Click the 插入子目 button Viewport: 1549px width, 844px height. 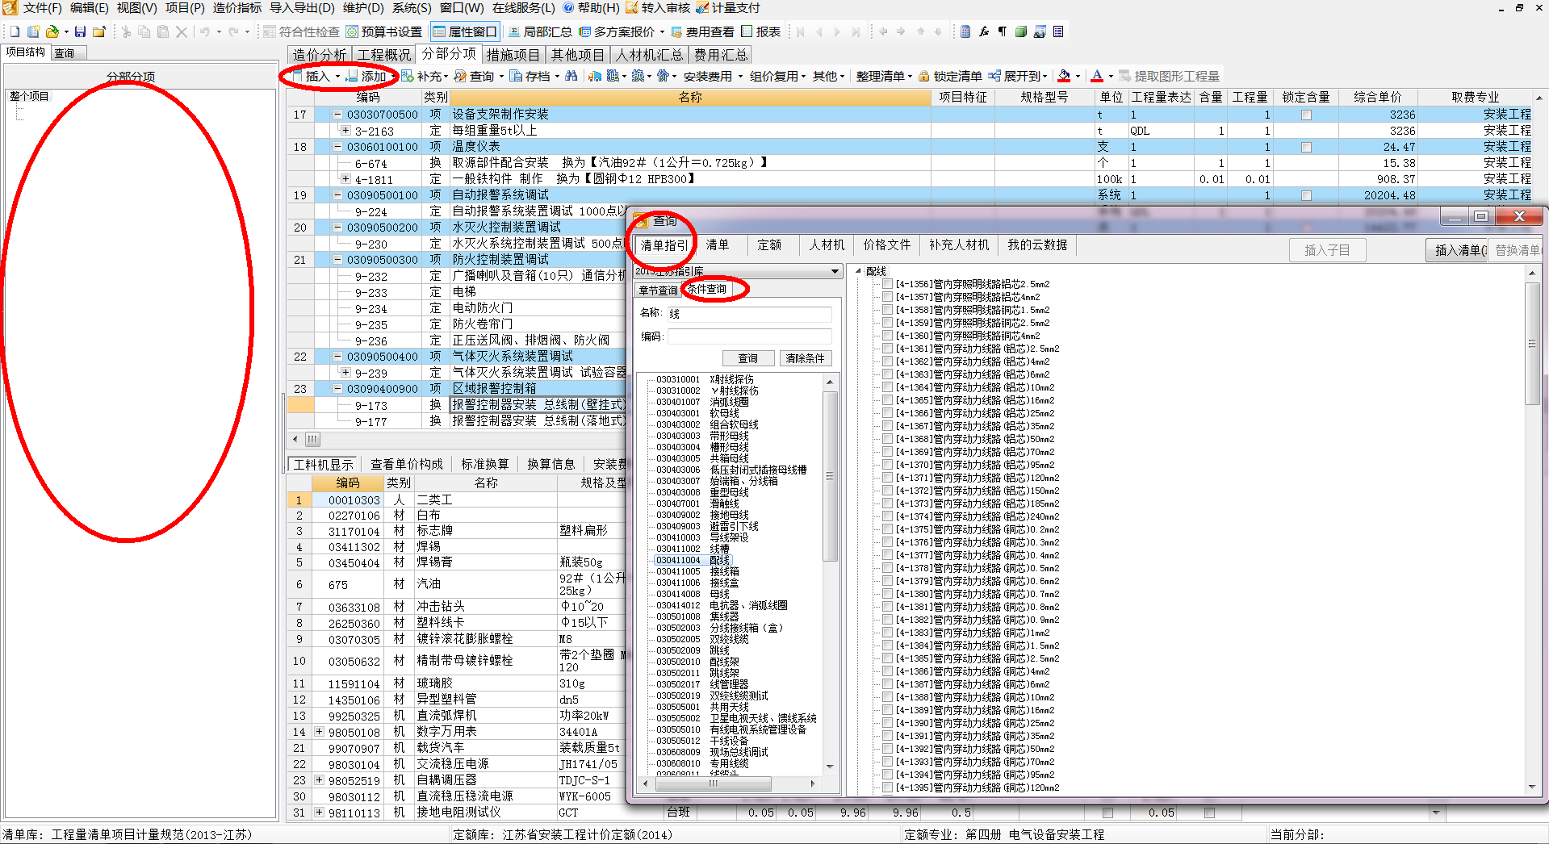click(1327, 250)
